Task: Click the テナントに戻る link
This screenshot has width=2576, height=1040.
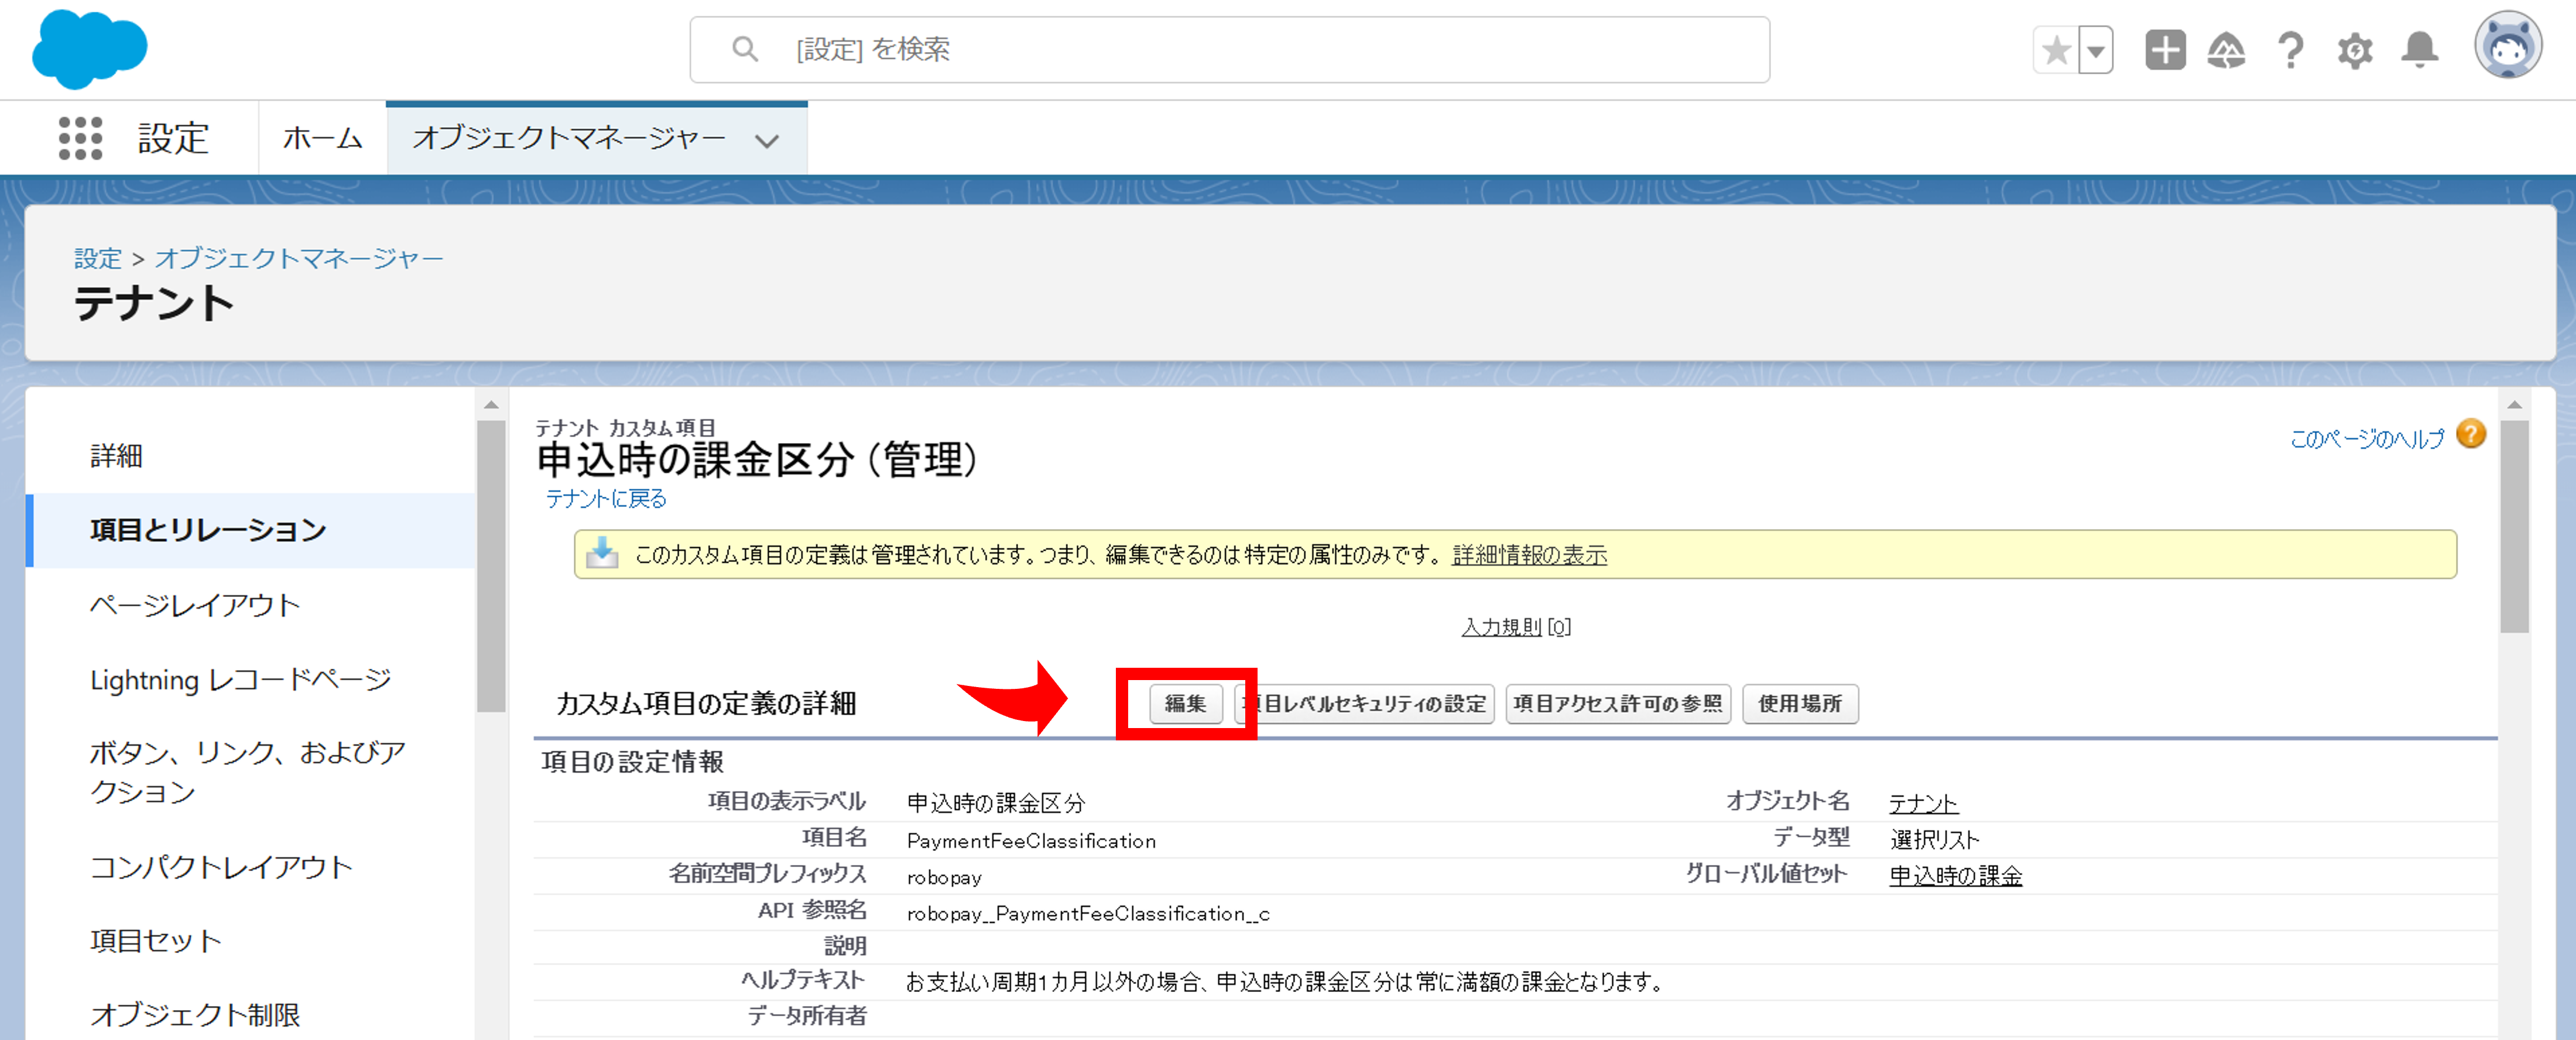Action: click(606, 499)
